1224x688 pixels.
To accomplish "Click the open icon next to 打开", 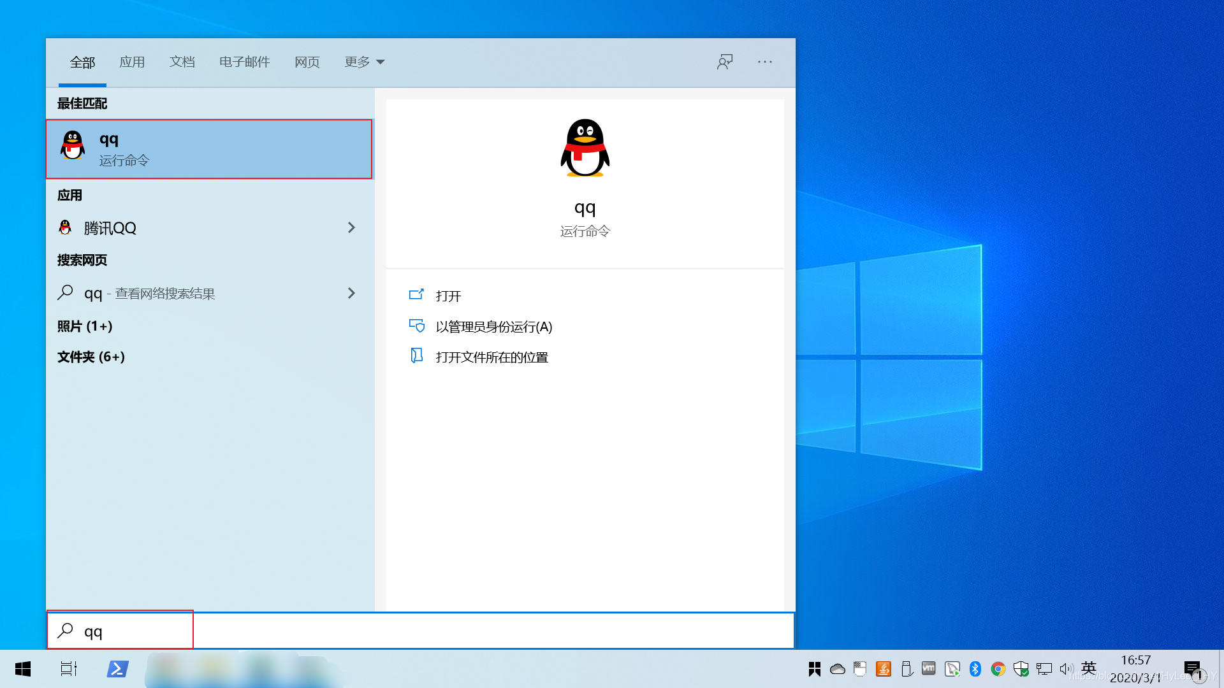I will click(416, 294).
